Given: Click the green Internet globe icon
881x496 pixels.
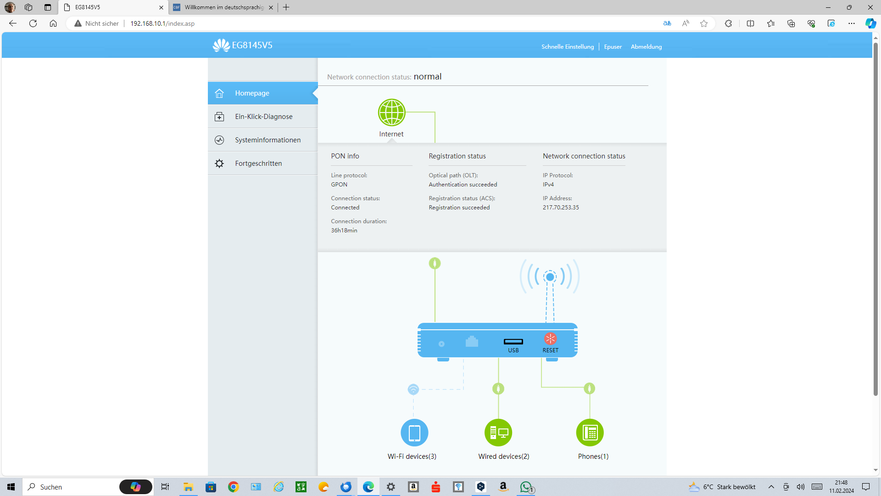Looking at the screenshot, I should [x=391, y=113].
